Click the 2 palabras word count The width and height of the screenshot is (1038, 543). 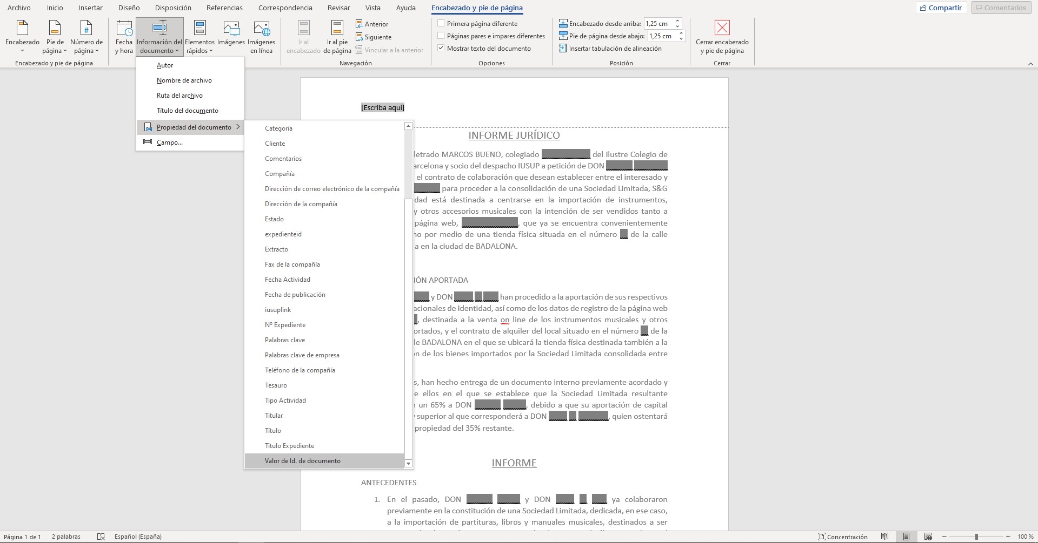[66, 537]
